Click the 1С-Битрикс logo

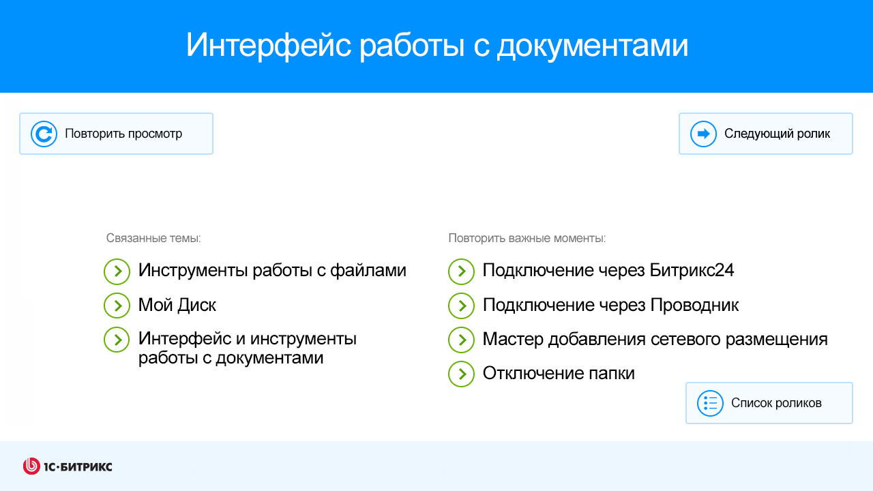click(x=68, y=466)
